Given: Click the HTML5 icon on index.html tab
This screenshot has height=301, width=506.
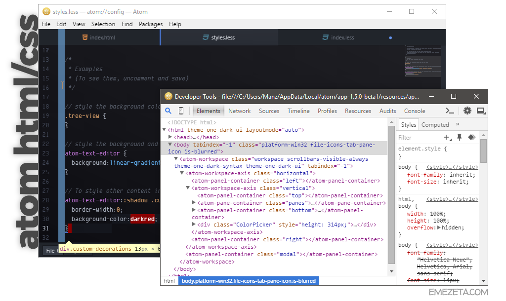Looking at the screenshot, I should point(85,38).
